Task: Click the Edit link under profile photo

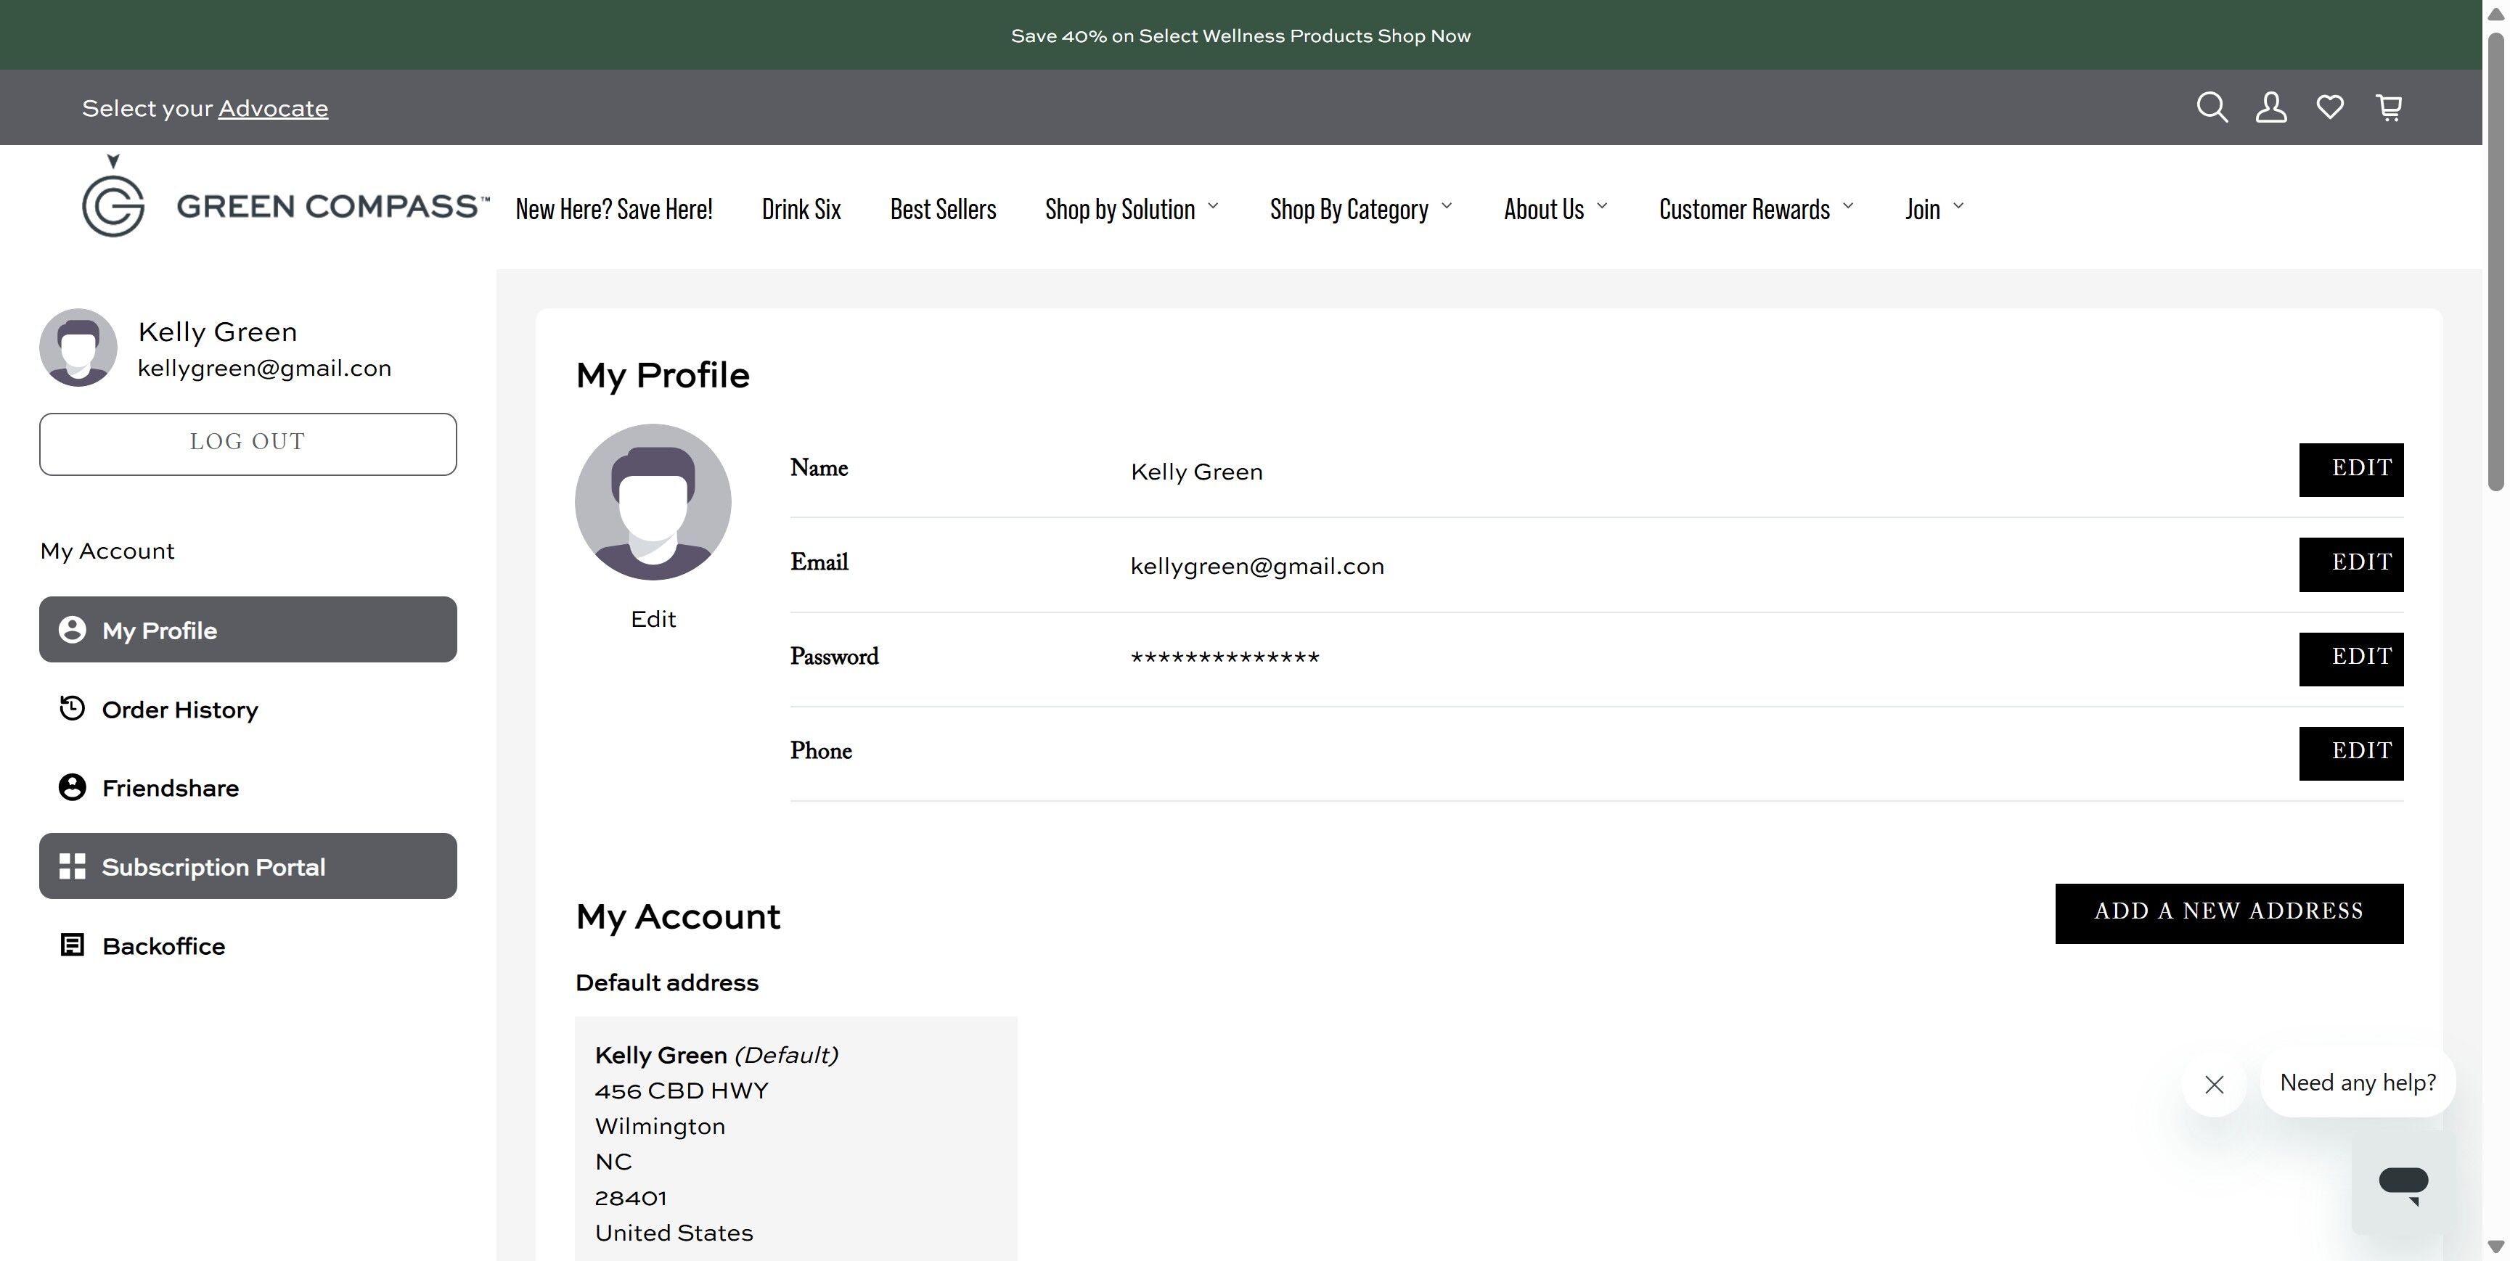Action: point(653,620)
